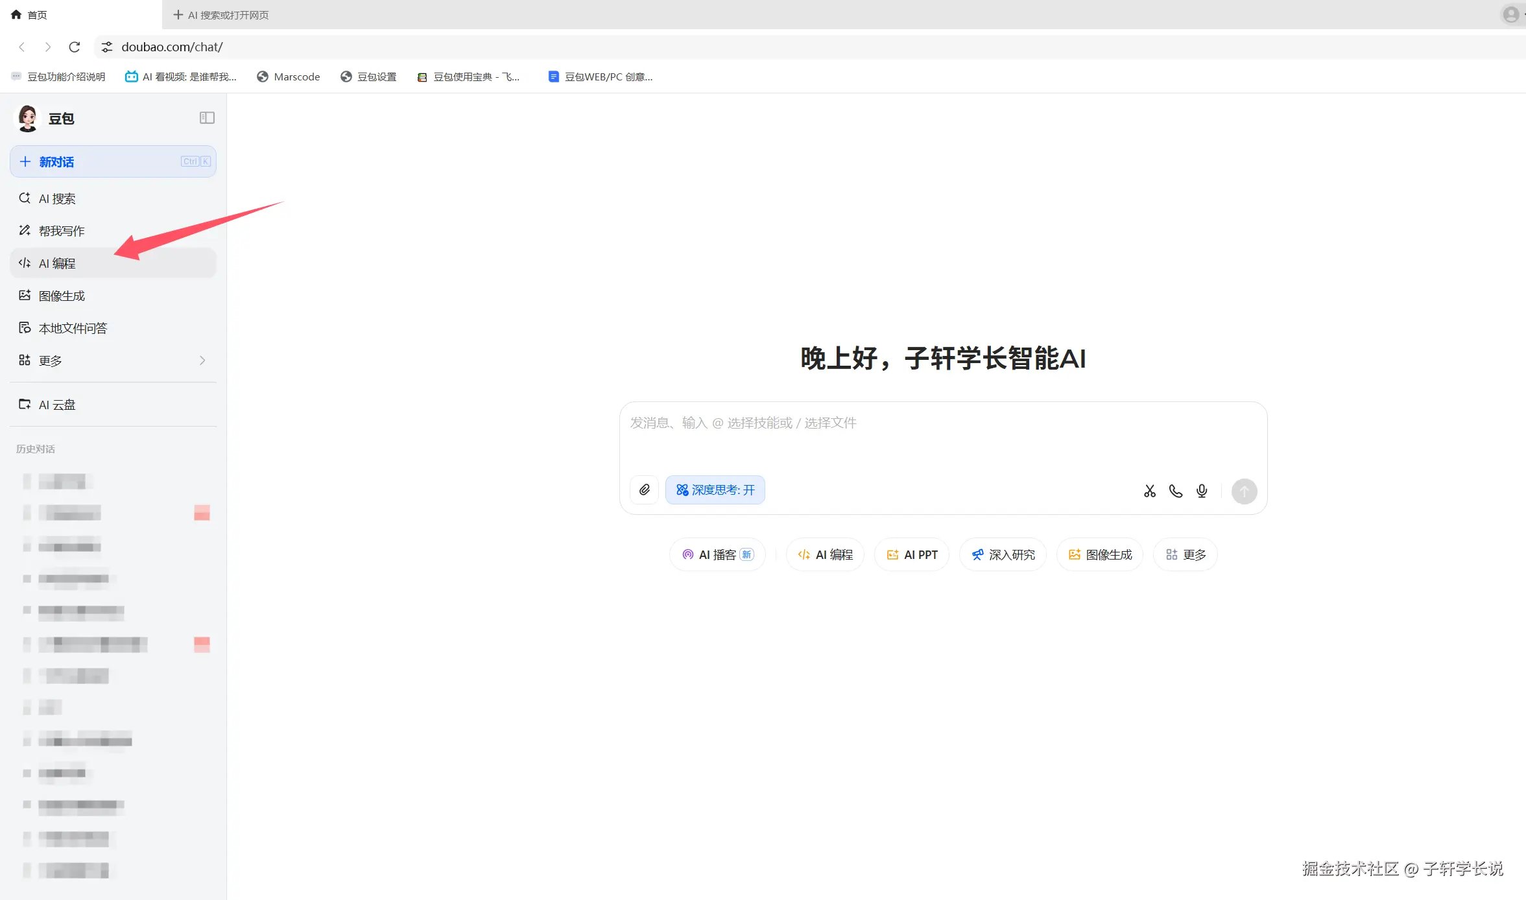This screenshot has width=1526, height=900.
Task: Click the user profile avatar top right
Action: pos(1510,14)
